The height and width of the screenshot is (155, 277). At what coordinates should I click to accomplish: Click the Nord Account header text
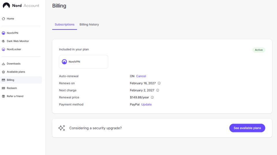[x=26, y=5]
